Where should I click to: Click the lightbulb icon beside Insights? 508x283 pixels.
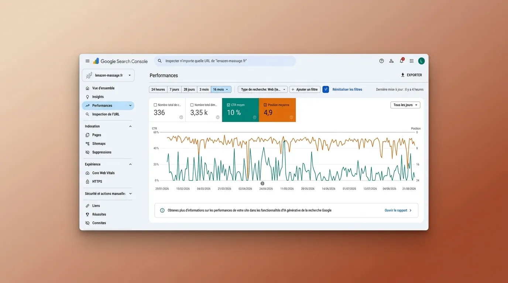[87, 97]
